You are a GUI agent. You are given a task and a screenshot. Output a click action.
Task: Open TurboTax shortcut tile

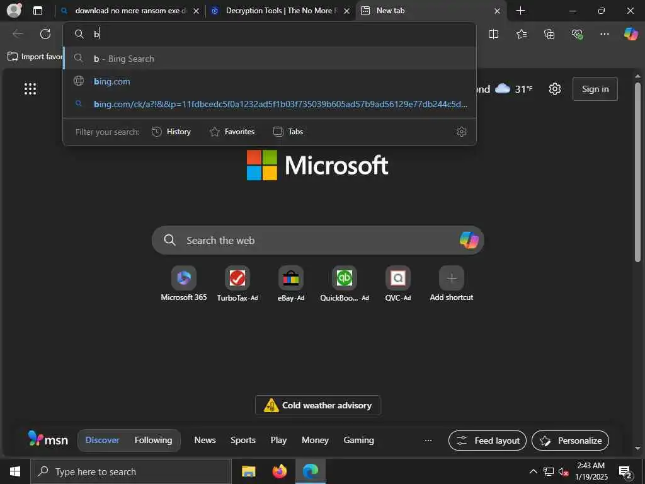[237, 284]
